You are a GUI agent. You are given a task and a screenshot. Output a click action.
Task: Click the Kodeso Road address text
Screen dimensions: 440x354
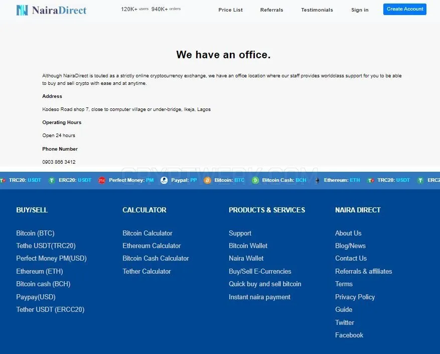pyautogui.click(x=126, y=109)
